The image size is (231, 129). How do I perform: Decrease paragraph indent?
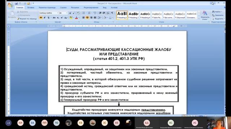[x=100, y=13]
